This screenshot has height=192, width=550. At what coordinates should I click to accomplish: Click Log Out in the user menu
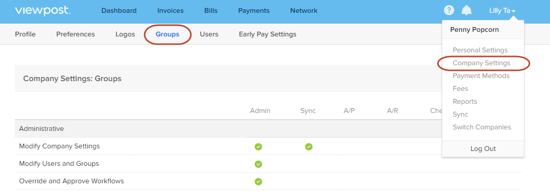[483, 149]
